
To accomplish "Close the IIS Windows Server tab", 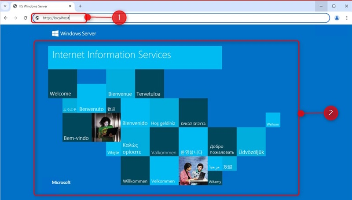I will click(70, 6).
